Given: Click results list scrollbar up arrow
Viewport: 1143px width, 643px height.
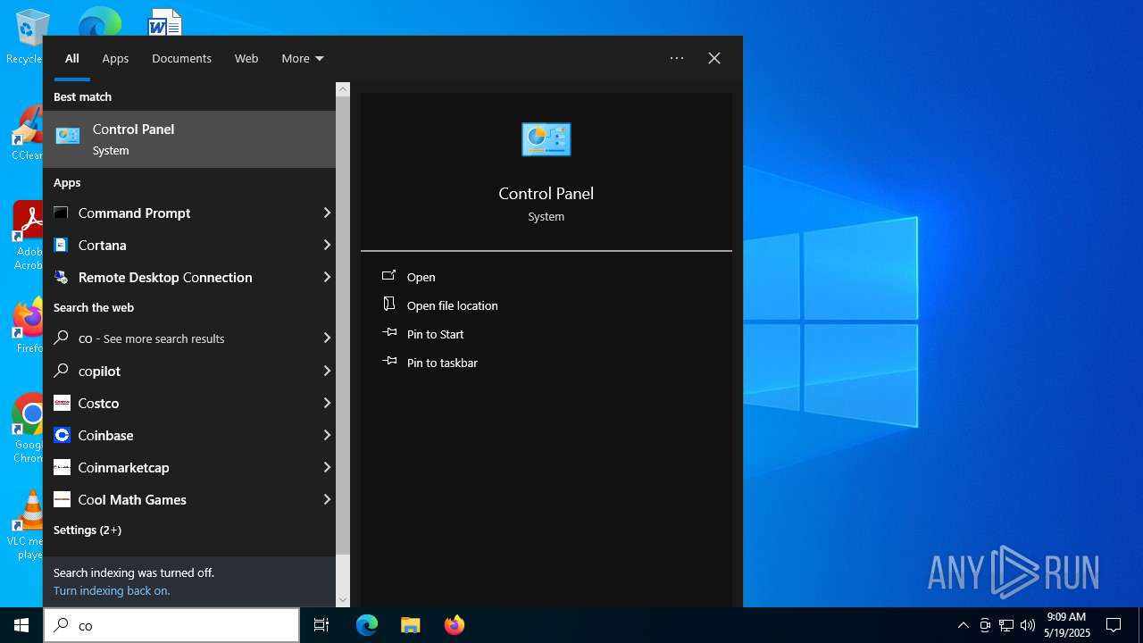Looking at the screenshot, I should (x=343, y=89).
